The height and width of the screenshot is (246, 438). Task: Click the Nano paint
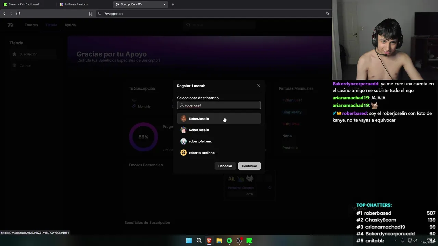tap(287, 136)
